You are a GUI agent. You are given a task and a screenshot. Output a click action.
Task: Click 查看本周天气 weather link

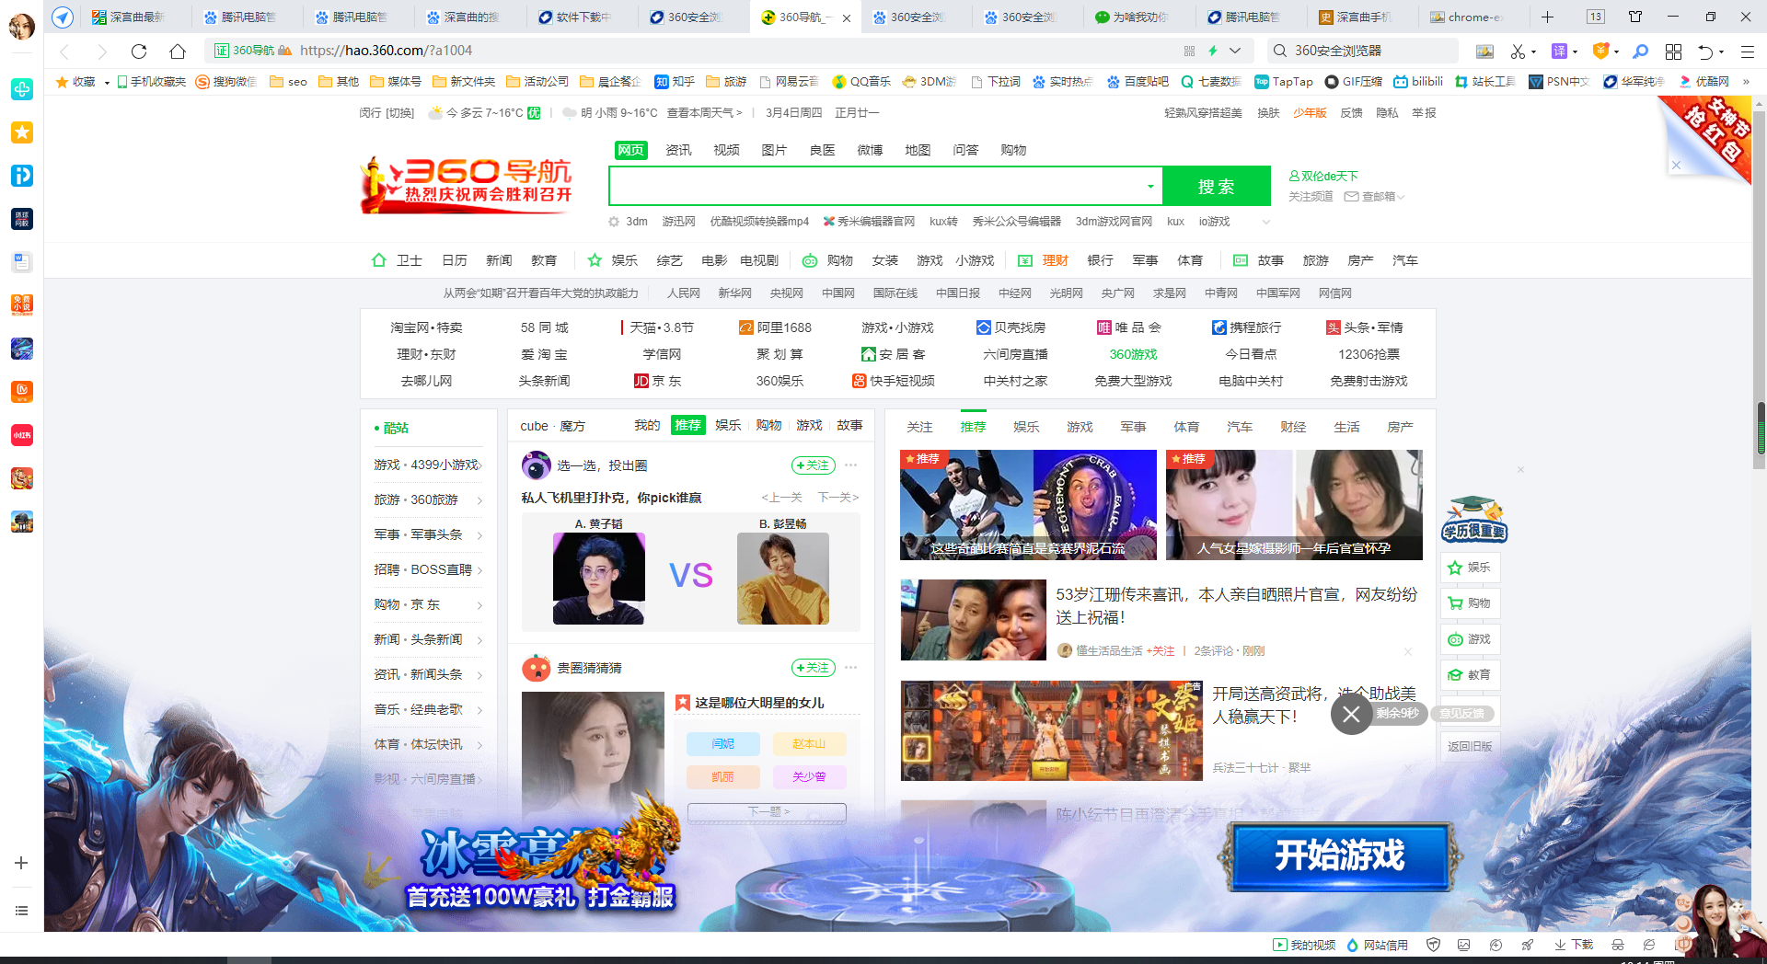pos(704,113)
